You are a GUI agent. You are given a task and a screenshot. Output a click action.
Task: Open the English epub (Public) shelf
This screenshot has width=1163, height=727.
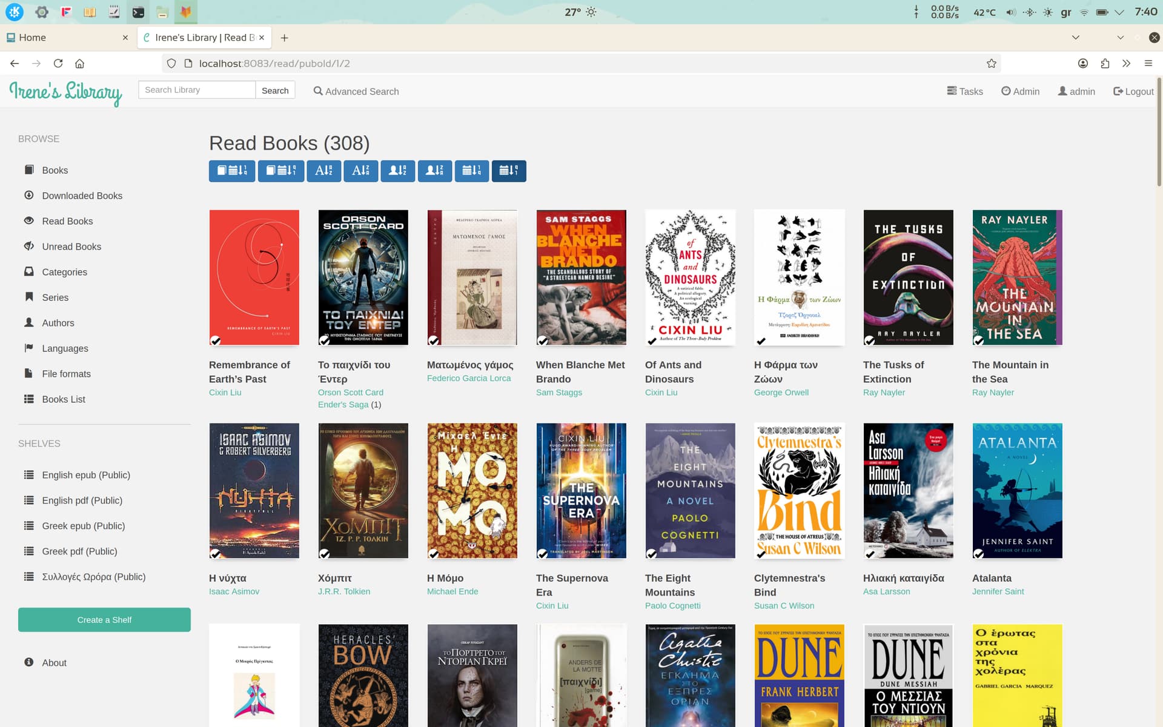click(x=86, y=475)
